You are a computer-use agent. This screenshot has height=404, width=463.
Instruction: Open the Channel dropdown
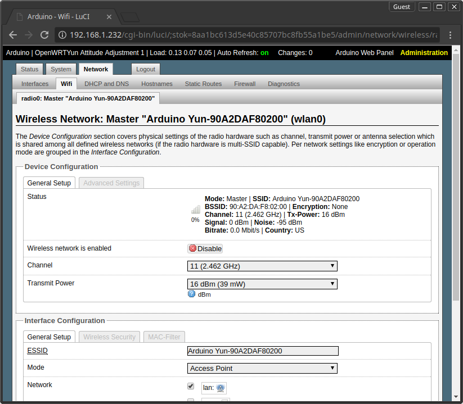click(x=262, y=266)
